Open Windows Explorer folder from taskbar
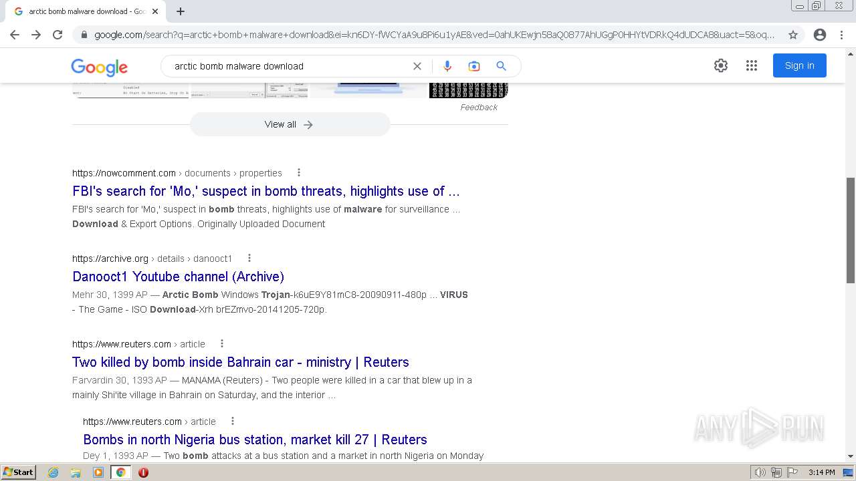 click(76, 472)
